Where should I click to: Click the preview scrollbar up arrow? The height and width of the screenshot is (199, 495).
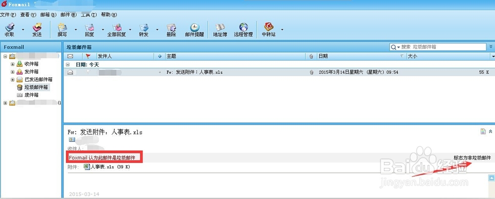[491, 178]
